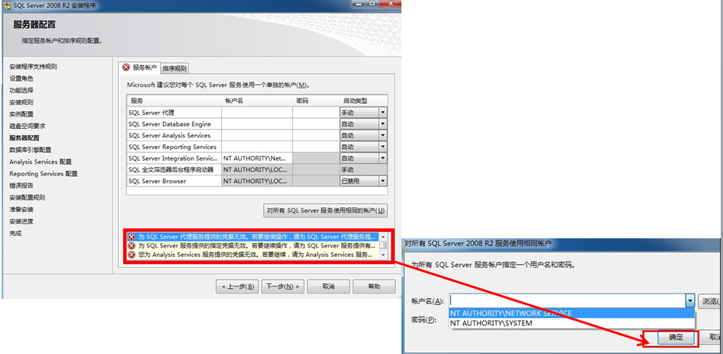Select the 安装规则 step in sidebar
Viewport: 723px width, 354px height.
pos(21,102)
